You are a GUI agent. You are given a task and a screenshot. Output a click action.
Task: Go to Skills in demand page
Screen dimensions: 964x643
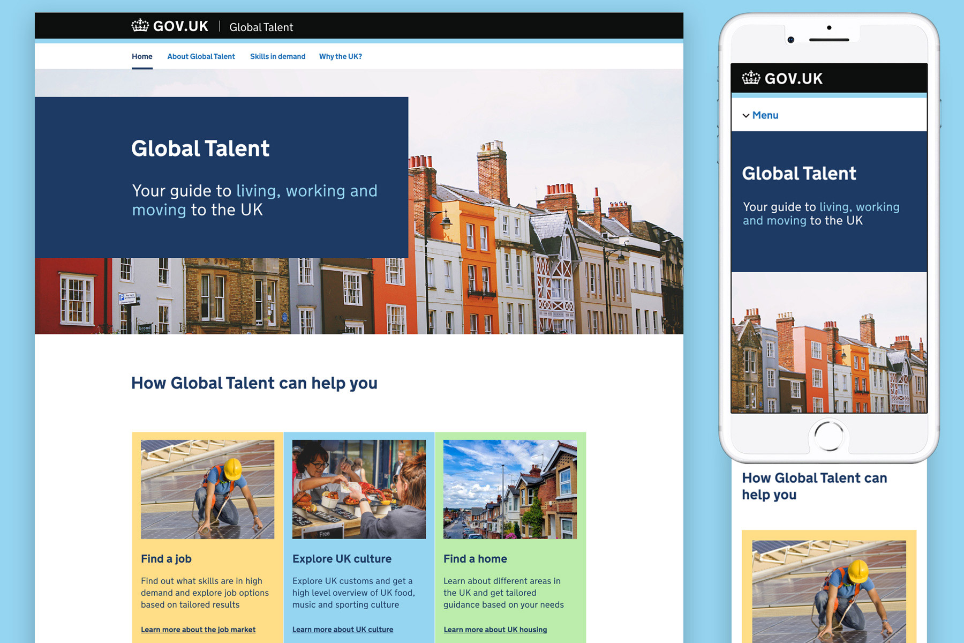point(277,56)
